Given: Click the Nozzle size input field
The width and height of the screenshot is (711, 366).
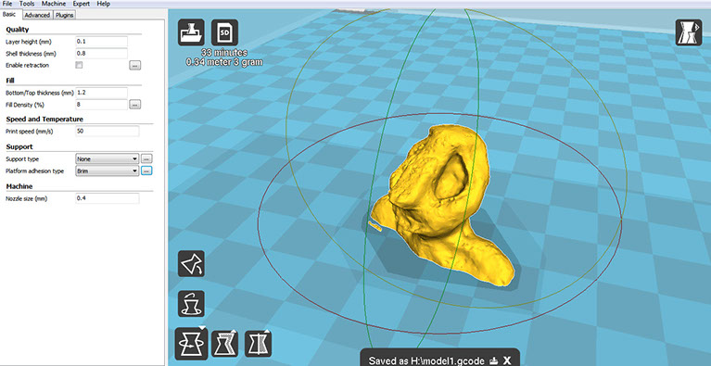Looking at the screenshot, I should [x=107, y=198].
